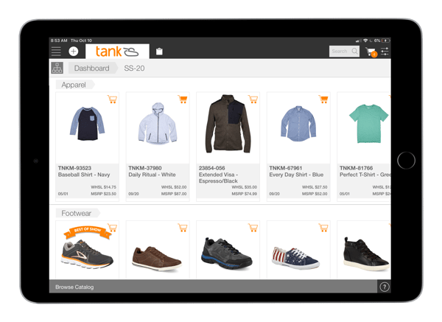Click product code TNKM-93523
This screenshot has width=442, height=322.
[74, 168]
